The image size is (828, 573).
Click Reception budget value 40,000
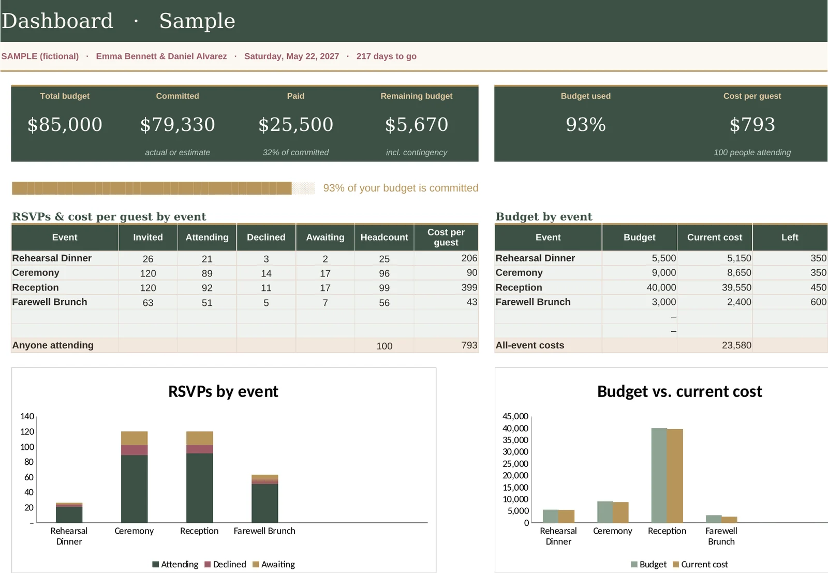point(661,287)
